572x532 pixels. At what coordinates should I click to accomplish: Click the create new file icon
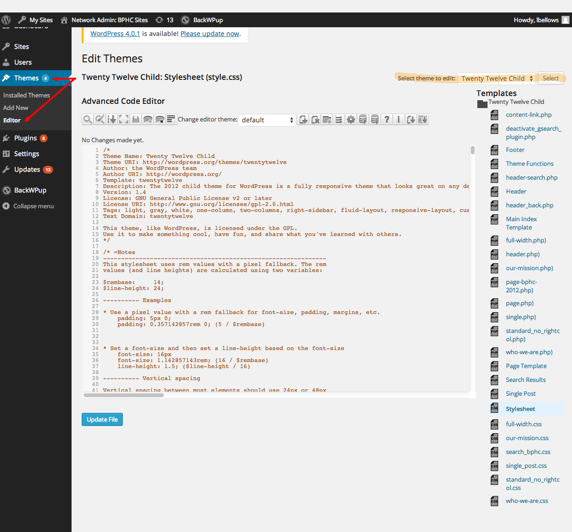pos(303,120)
